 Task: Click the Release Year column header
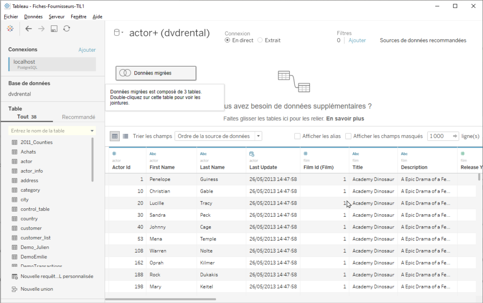[470, 160]
